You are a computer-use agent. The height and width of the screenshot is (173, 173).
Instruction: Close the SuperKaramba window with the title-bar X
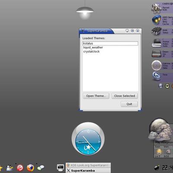click(138, 31)
